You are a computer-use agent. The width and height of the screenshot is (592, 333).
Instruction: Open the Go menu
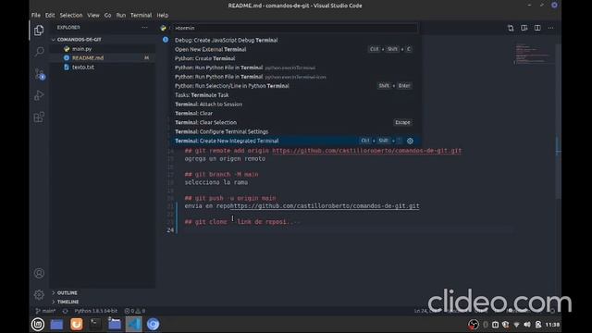(107, 15)
